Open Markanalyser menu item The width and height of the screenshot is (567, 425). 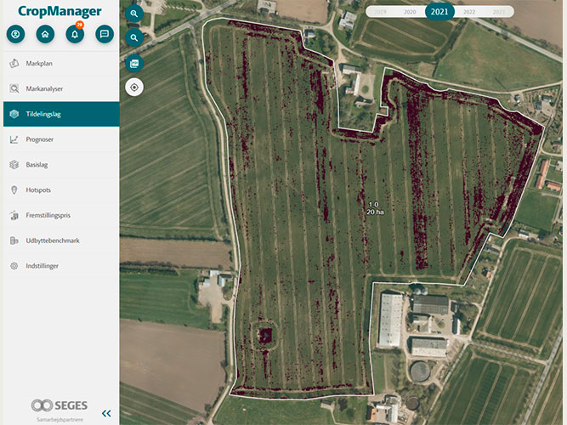pos(44,88)
